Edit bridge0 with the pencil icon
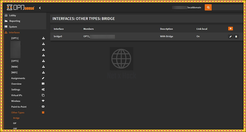 [x=230, y=36]
